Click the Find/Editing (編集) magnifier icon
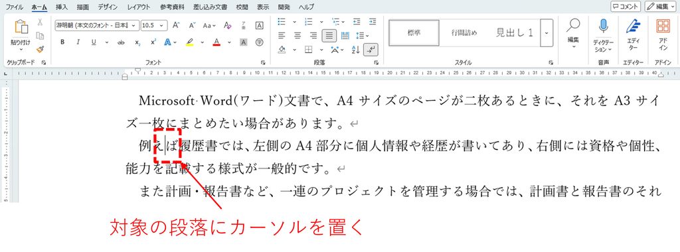680x252 pixels. (573, 26)
